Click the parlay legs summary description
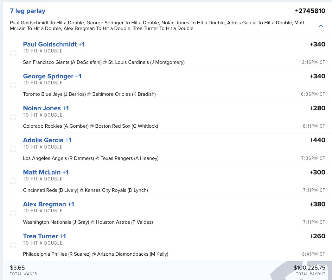 tap(157, 26)
